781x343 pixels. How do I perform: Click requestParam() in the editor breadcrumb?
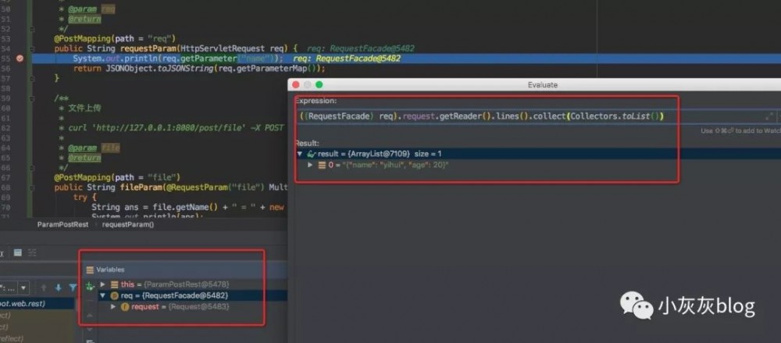click(128, 224)
